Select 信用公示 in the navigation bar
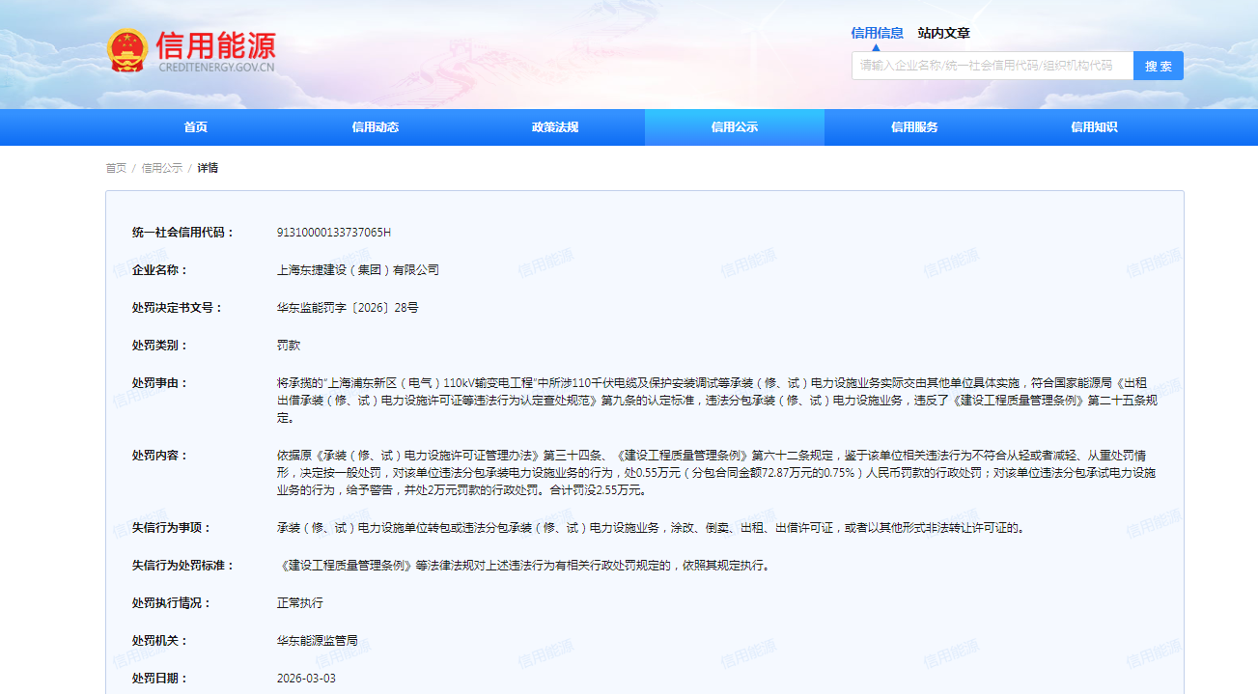Viewport: 1258px width, 694px height. click(x=735, y=127)
